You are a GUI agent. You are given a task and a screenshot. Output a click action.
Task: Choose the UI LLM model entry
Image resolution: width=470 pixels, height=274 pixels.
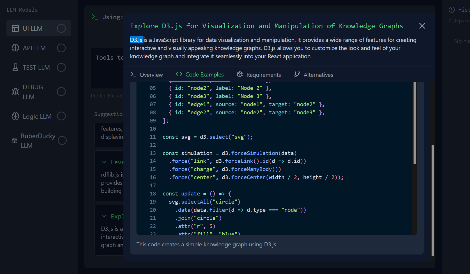pos(39,29)
